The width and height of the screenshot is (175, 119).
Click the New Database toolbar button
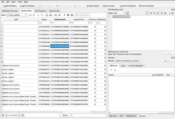click(9, 6)
